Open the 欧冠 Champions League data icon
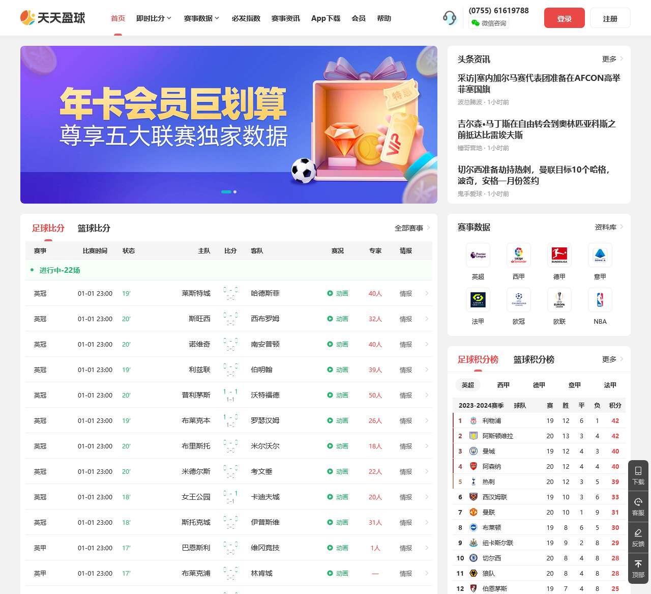 (x=519, y=300)
